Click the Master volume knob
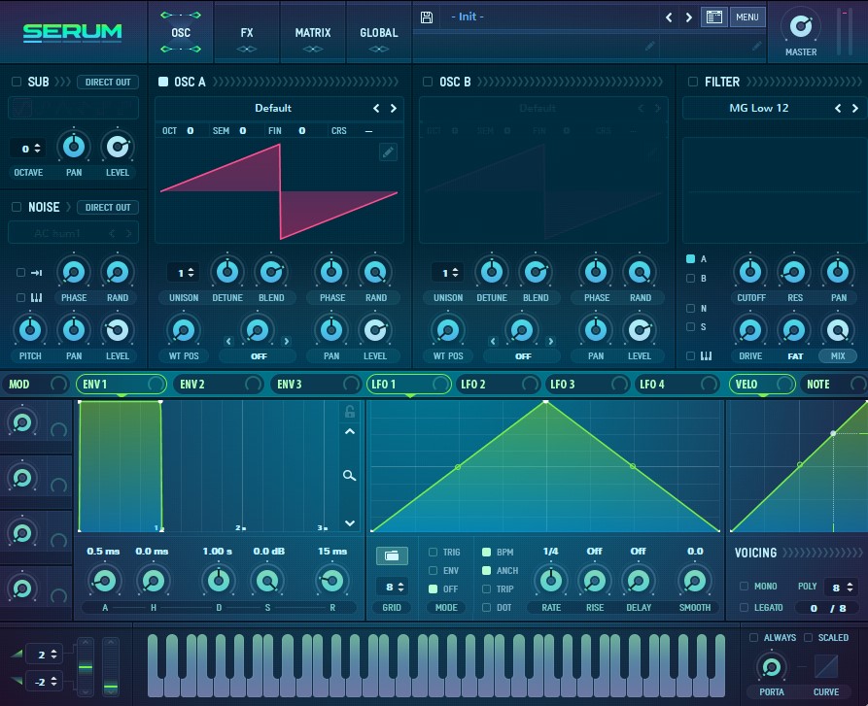 (801, 26)
